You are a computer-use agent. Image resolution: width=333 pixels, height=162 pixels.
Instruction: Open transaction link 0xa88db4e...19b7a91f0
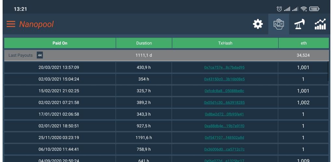point(224,126)
